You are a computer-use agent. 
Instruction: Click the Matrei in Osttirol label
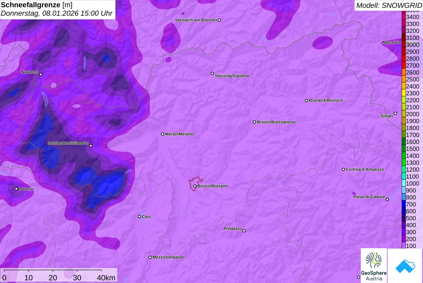(x=399, y=42)
